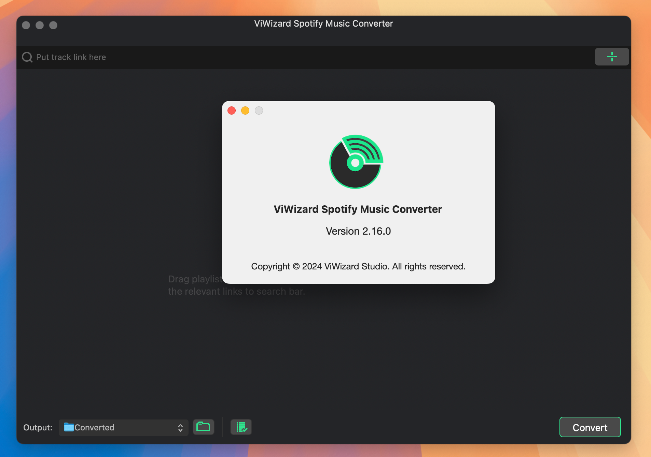Click the ViWizard disc logo in the About dialog

pyautogui.click(x=356, y=162)
